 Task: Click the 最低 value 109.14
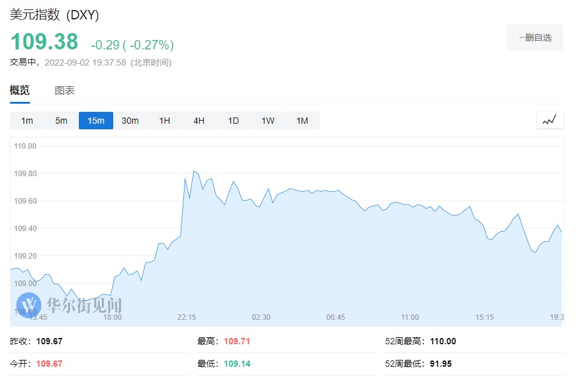click(x=237, y=363)
